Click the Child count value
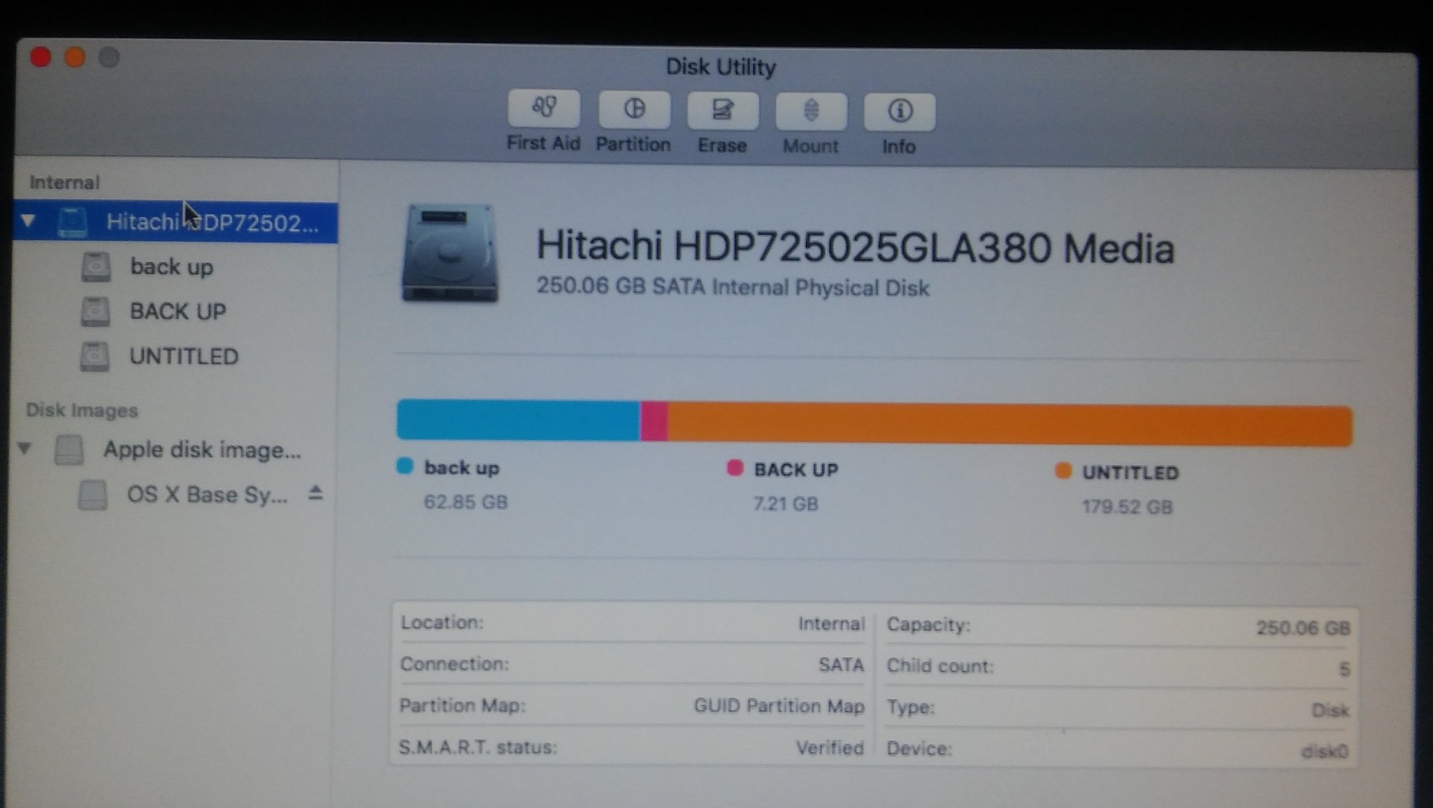 point(1344,669)
